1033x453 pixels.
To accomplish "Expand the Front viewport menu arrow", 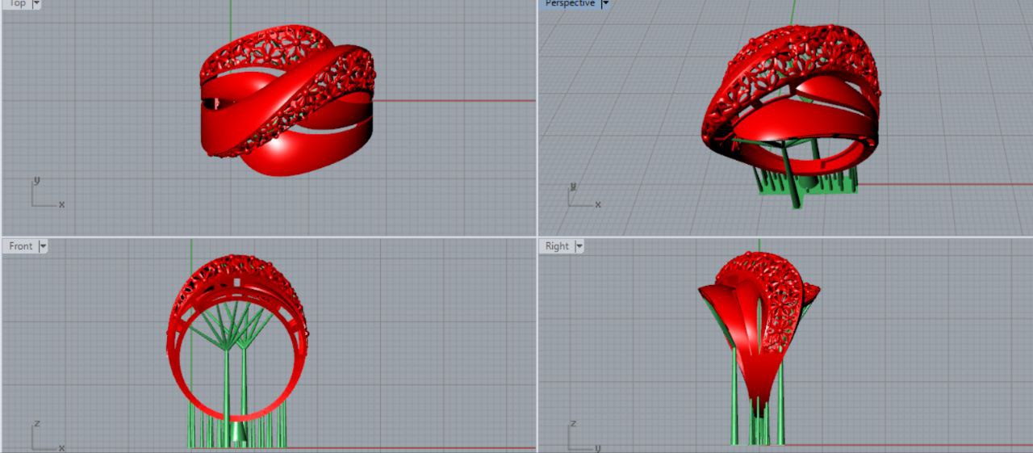I will pyautogui.click(x=43, y=246).
